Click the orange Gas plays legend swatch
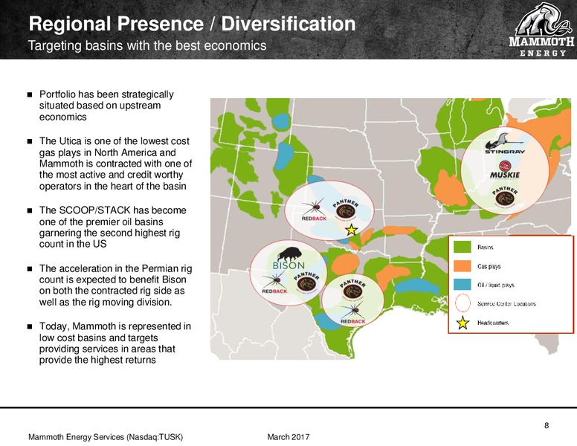This screenshot has height=446, width=577. 462,266
